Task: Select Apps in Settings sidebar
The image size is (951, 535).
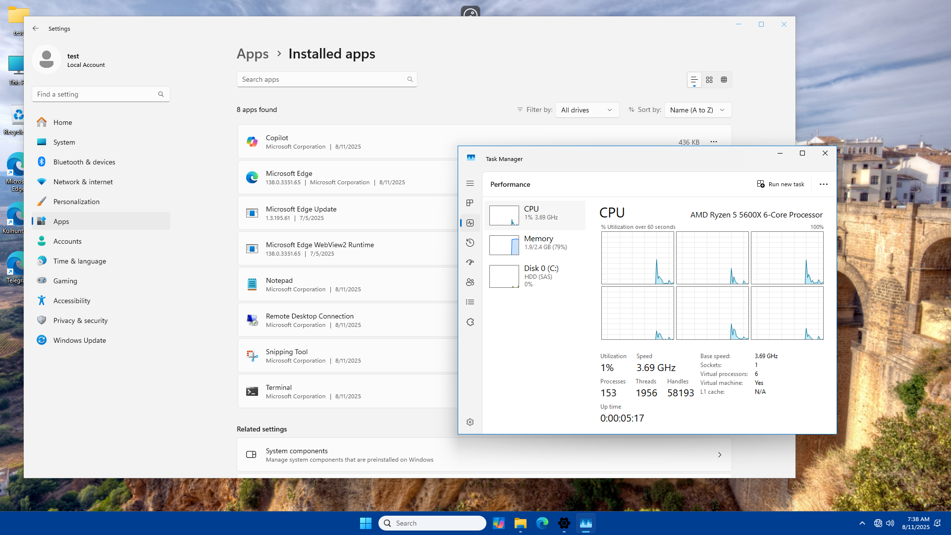Action: (101, 221)
